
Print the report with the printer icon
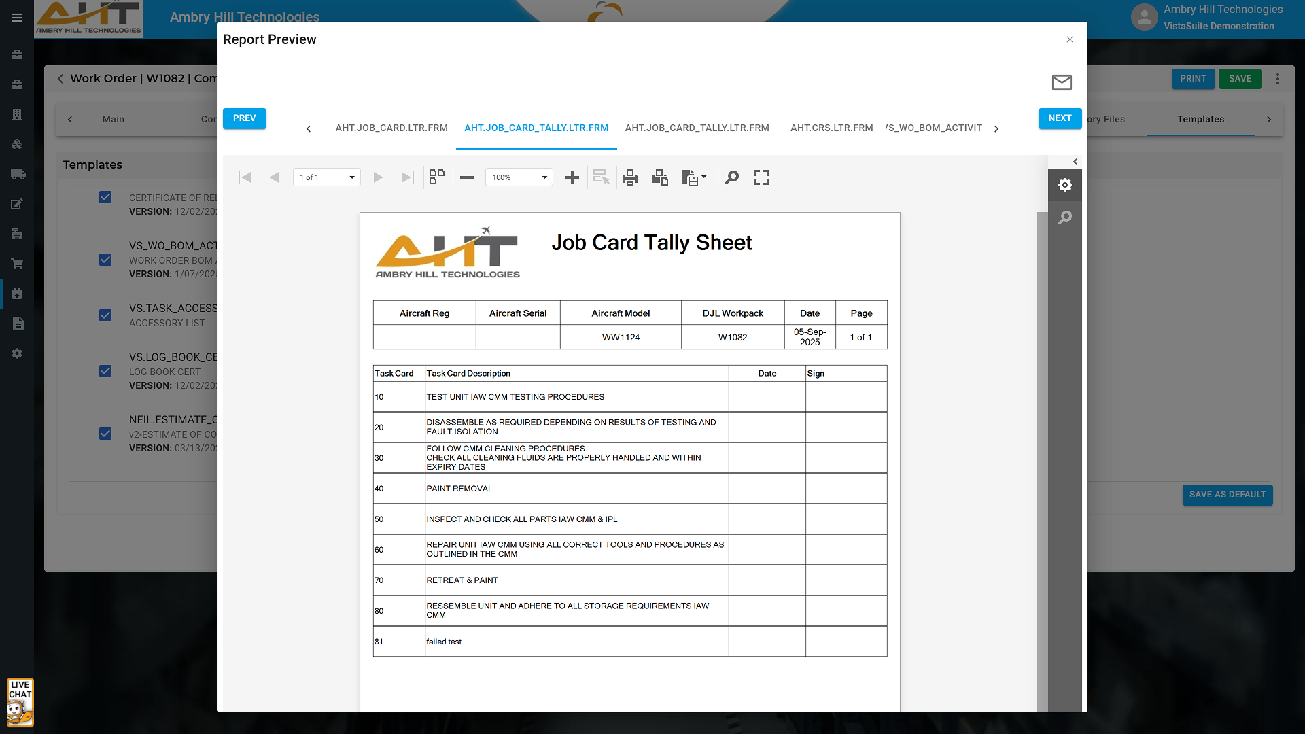630,177
